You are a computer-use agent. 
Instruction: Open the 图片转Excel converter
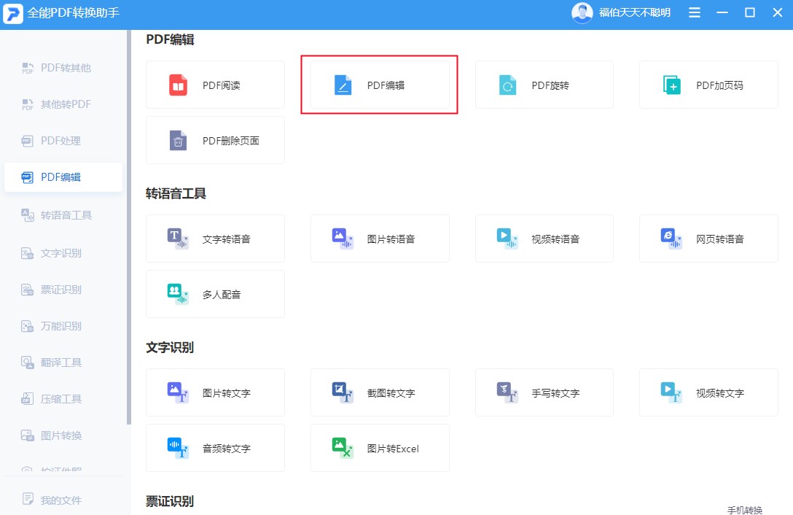pyautogui.click(x=379, y=448)
